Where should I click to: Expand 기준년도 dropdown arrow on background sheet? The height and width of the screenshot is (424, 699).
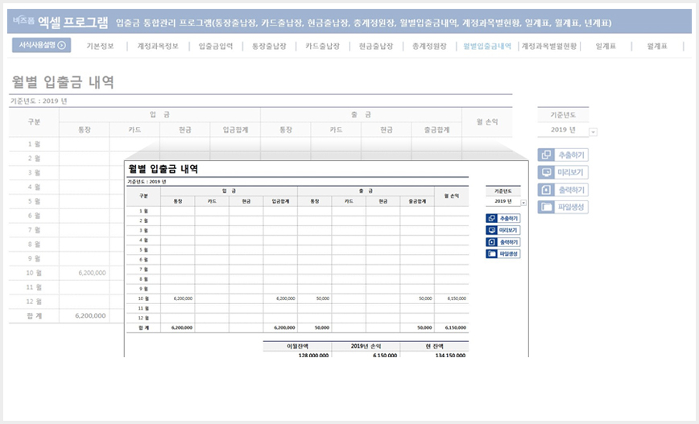[x=593, y=132]
